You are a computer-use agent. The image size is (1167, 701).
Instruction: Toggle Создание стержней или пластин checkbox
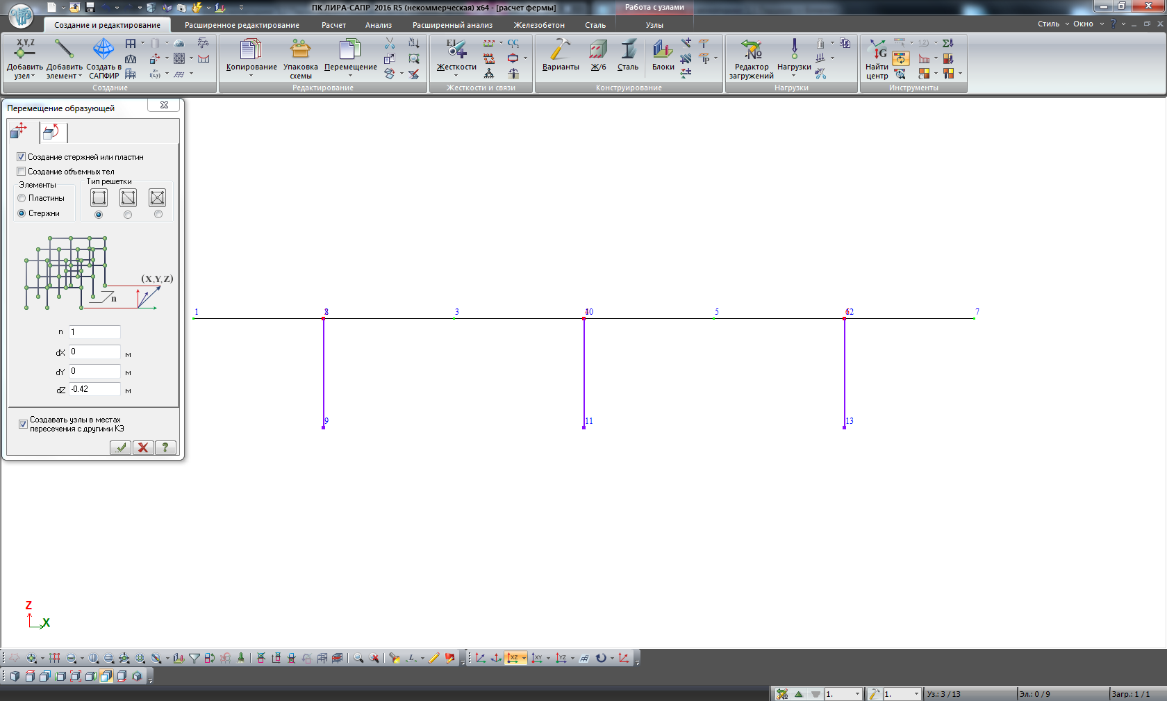pyautogui.click(x=21, y=157)
